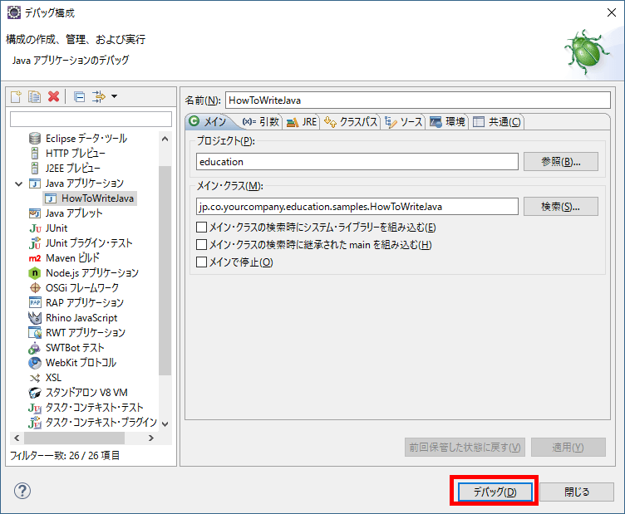Click the Java アプレット icon
This screenshot has height=514, width=625.
[x=35, y=213]
